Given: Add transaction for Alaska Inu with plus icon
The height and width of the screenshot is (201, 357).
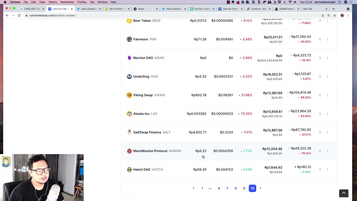Looking at the screenshot, I should (x=320, y=114).
